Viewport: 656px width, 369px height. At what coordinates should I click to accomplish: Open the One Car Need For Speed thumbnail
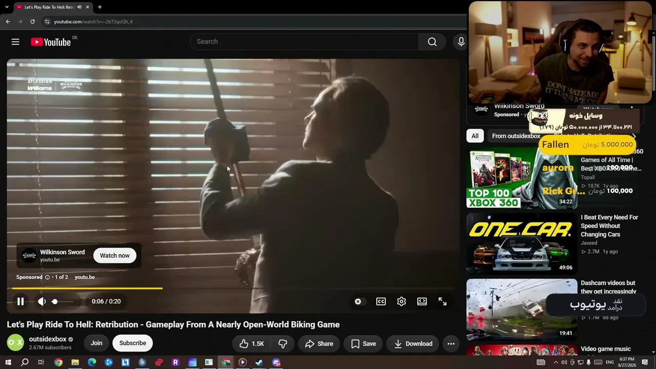[x=522, y=243]
